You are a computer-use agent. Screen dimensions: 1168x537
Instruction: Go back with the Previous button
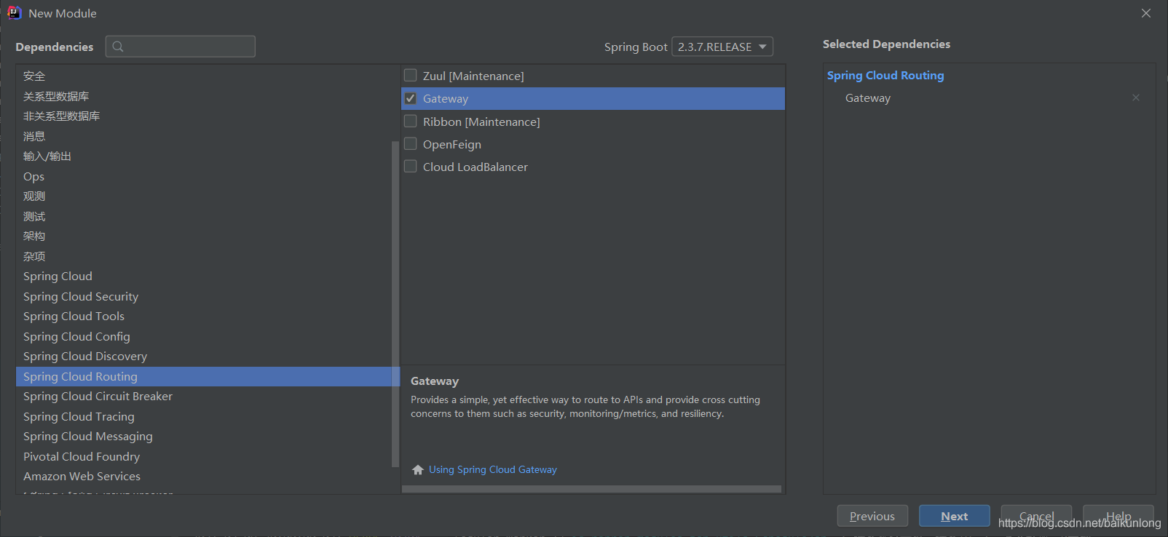click(x=872, y=516)
